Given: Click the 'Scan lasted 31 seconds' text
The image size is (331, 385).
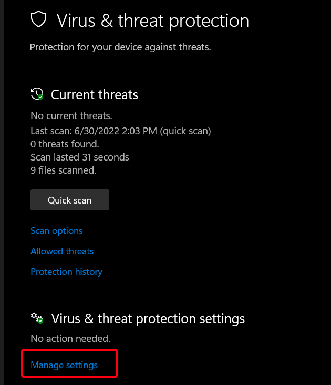Looking at the screenshot, I should tap(80, 157).
